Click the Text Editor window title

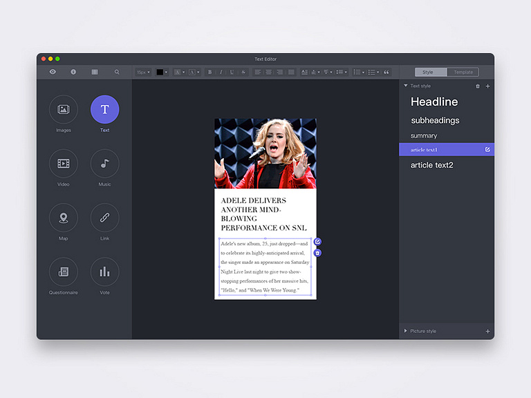coord(265,59)
